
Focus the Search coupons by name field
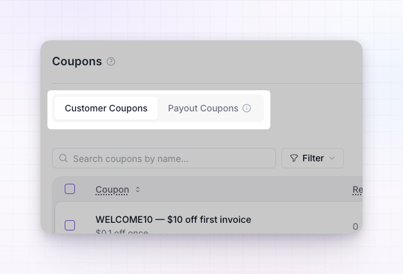pyautogui.click(x=164, y=158)
